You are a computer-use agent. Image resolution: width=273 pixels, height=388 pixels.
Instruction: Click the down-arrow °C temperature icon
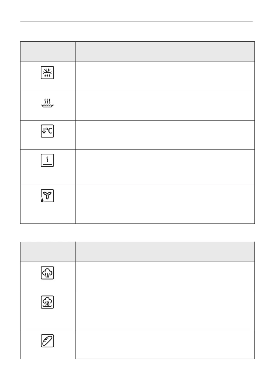[47, 131]
